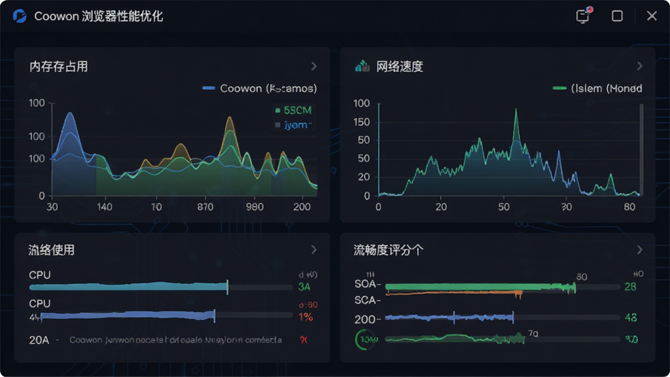
Task: Click the 20A row label
Action: [x=39, y=340]
